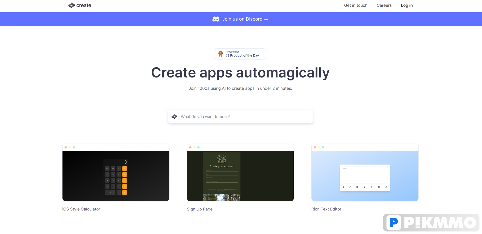Open the Get in touch link
This screenshot has width=482, height=234.
coord(355,5)
